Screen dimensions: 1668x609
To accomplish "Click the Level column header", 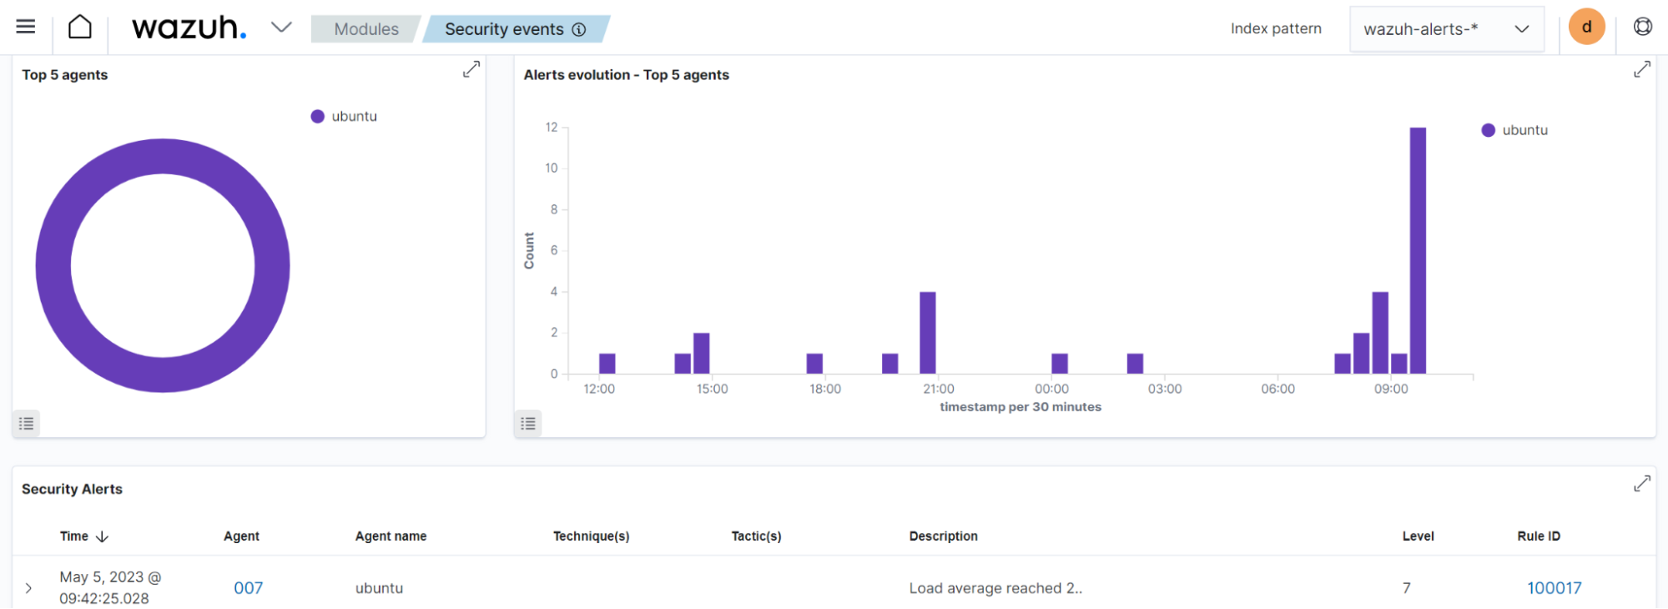I will pos(1418,536).
